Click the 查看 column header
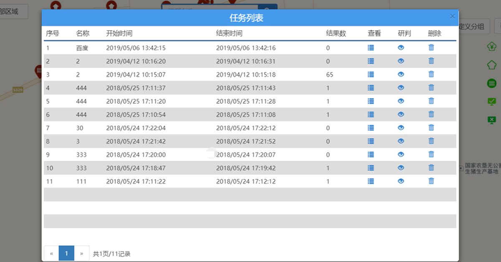501x262 pixels. point(374,33)
